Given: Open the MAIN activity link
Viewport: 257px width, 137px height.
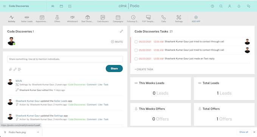Looking at the screenshot, I should pos(19,81).
